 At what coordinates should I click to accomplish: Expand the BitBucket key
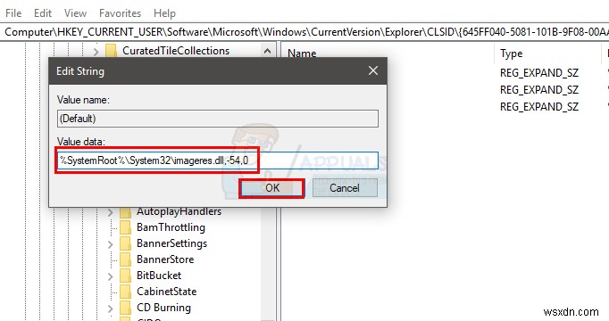click(111, 276)
